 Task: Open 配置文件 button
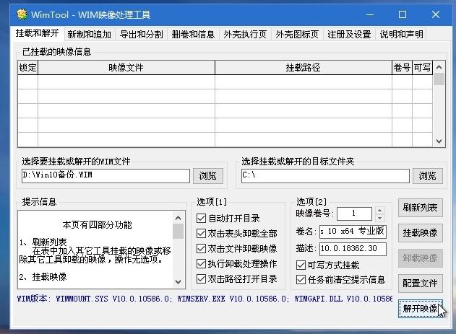[420, 283]
